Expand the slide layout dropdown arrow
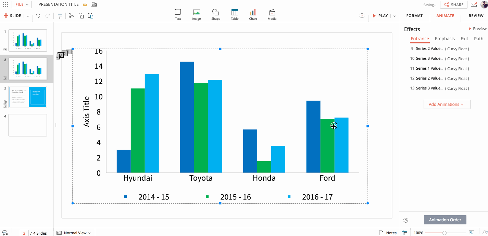Image resolution: width=488 pixels, height=236 pixels. click(x=28, y=16)
